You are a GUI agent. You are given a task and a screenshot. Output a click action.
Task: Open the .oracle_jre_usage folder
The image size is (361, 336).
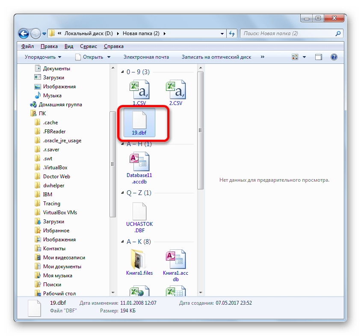58,141
